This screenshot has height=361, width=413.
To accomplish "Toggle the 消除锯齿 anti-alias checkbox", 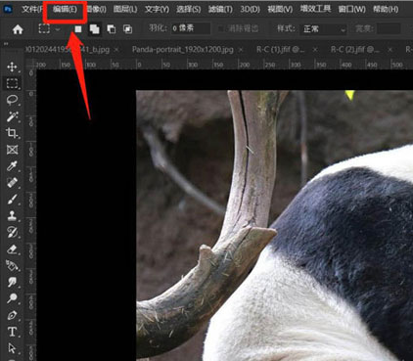I will (221, 28).
